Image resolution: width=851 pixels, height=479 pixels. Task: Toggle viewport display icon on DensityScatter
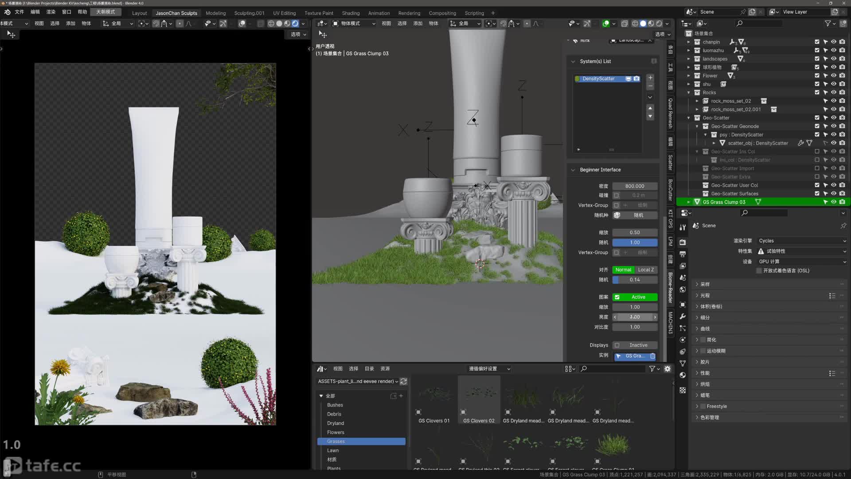pos(628,79)
